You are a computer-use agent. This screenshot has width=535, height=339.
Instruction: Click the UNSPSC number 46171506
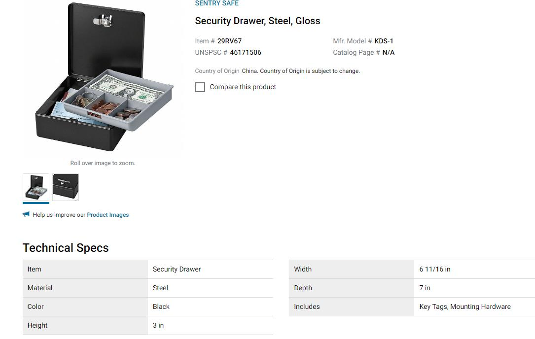245,52
